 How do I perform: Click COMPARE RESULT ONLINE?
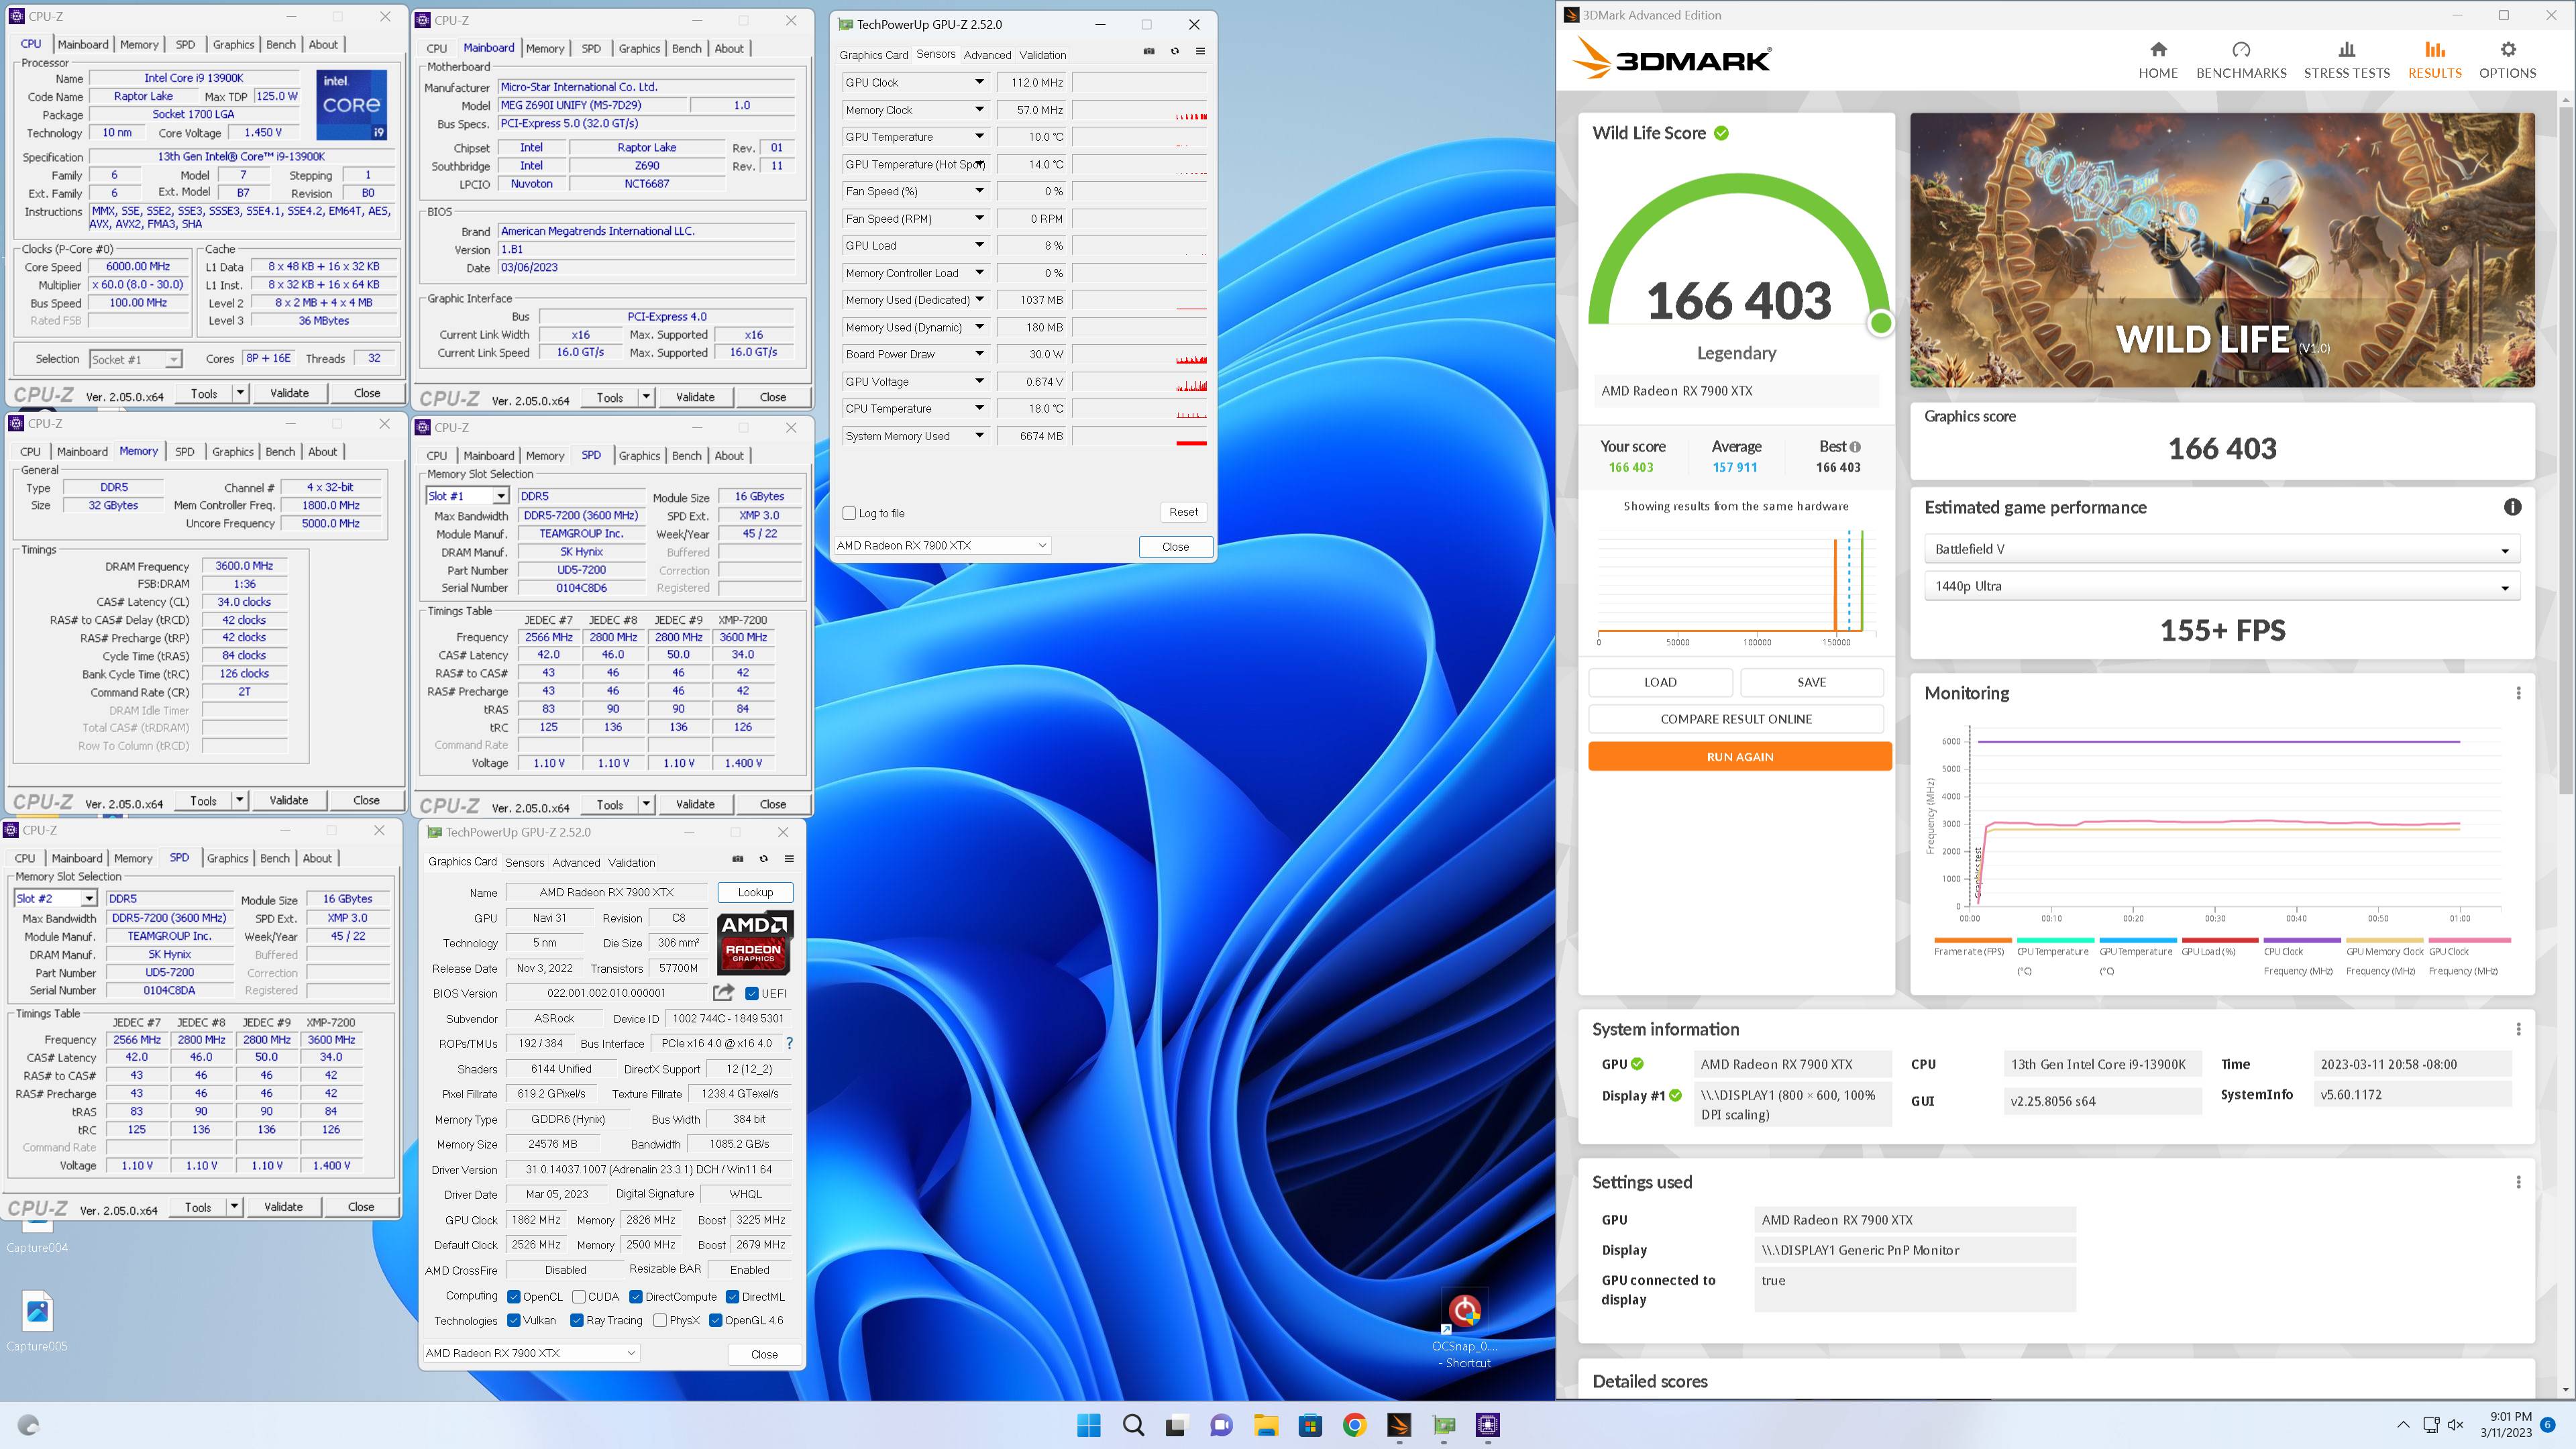point(1735,719)
